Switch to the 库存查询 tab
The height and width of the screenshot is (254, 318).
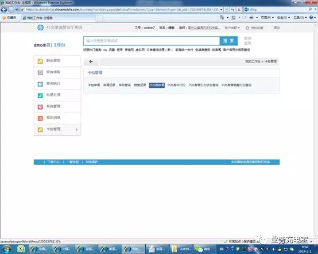125,85
